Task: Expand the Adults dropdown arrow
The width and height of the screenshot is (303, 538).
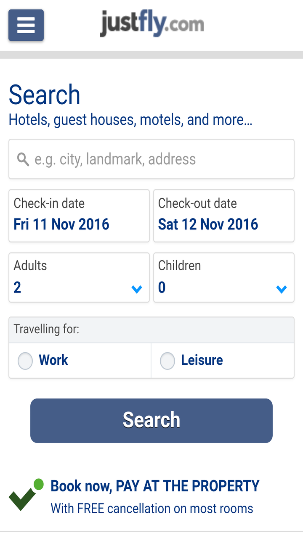Action: click(x=137, y=289)
